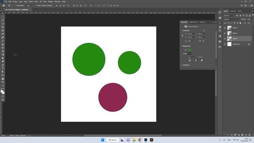Open Edit Toolbar three-dots button
This screenshot has height=143, width=254.
[x=3, y=86]
